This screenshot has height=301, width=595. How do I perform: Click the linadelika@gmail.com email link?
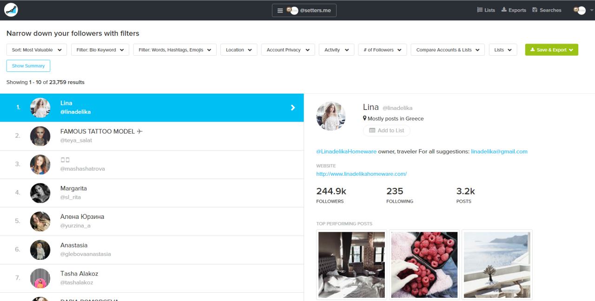pos(499,151)
